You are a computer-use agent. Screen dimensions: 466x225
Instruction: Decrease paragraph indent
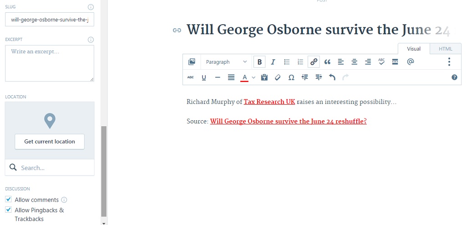pos(304,77)
